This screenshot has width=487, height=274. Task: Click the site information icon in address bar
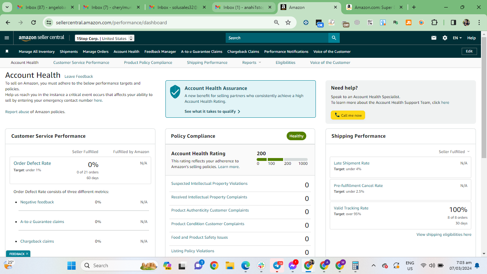pyautogui.click(x=50, y=22)
